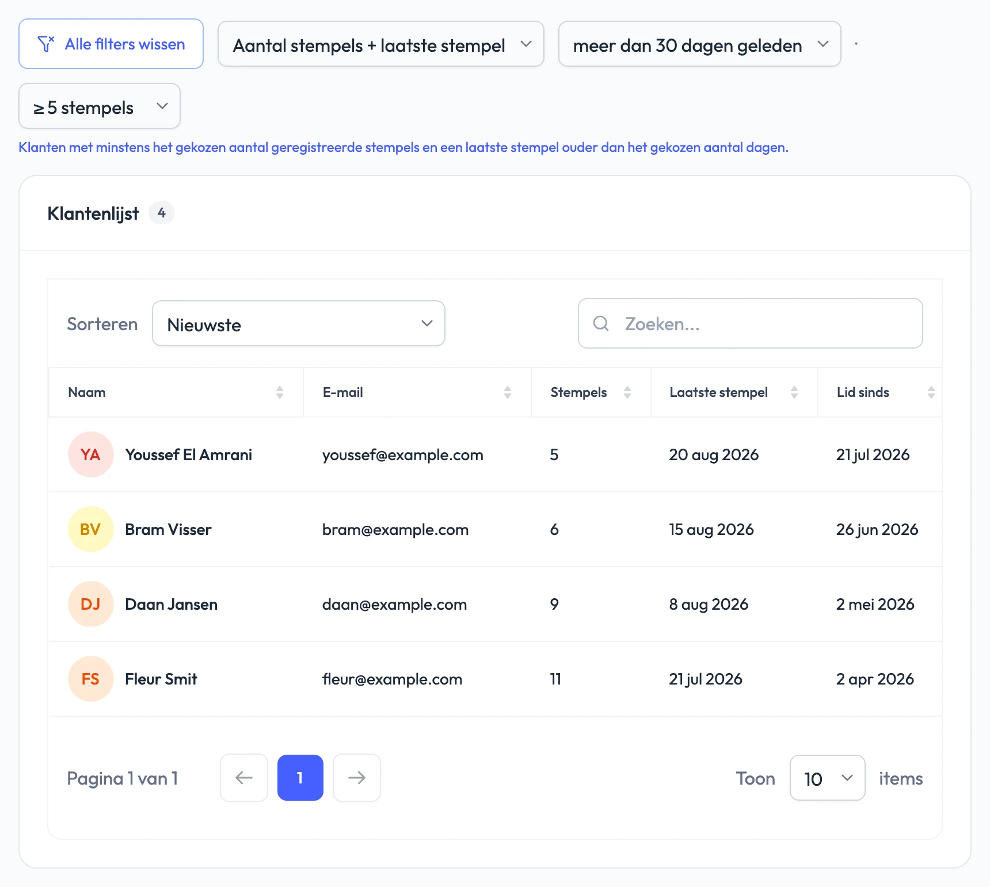Sort by Laatste stempel column icon

pos(794,392)
